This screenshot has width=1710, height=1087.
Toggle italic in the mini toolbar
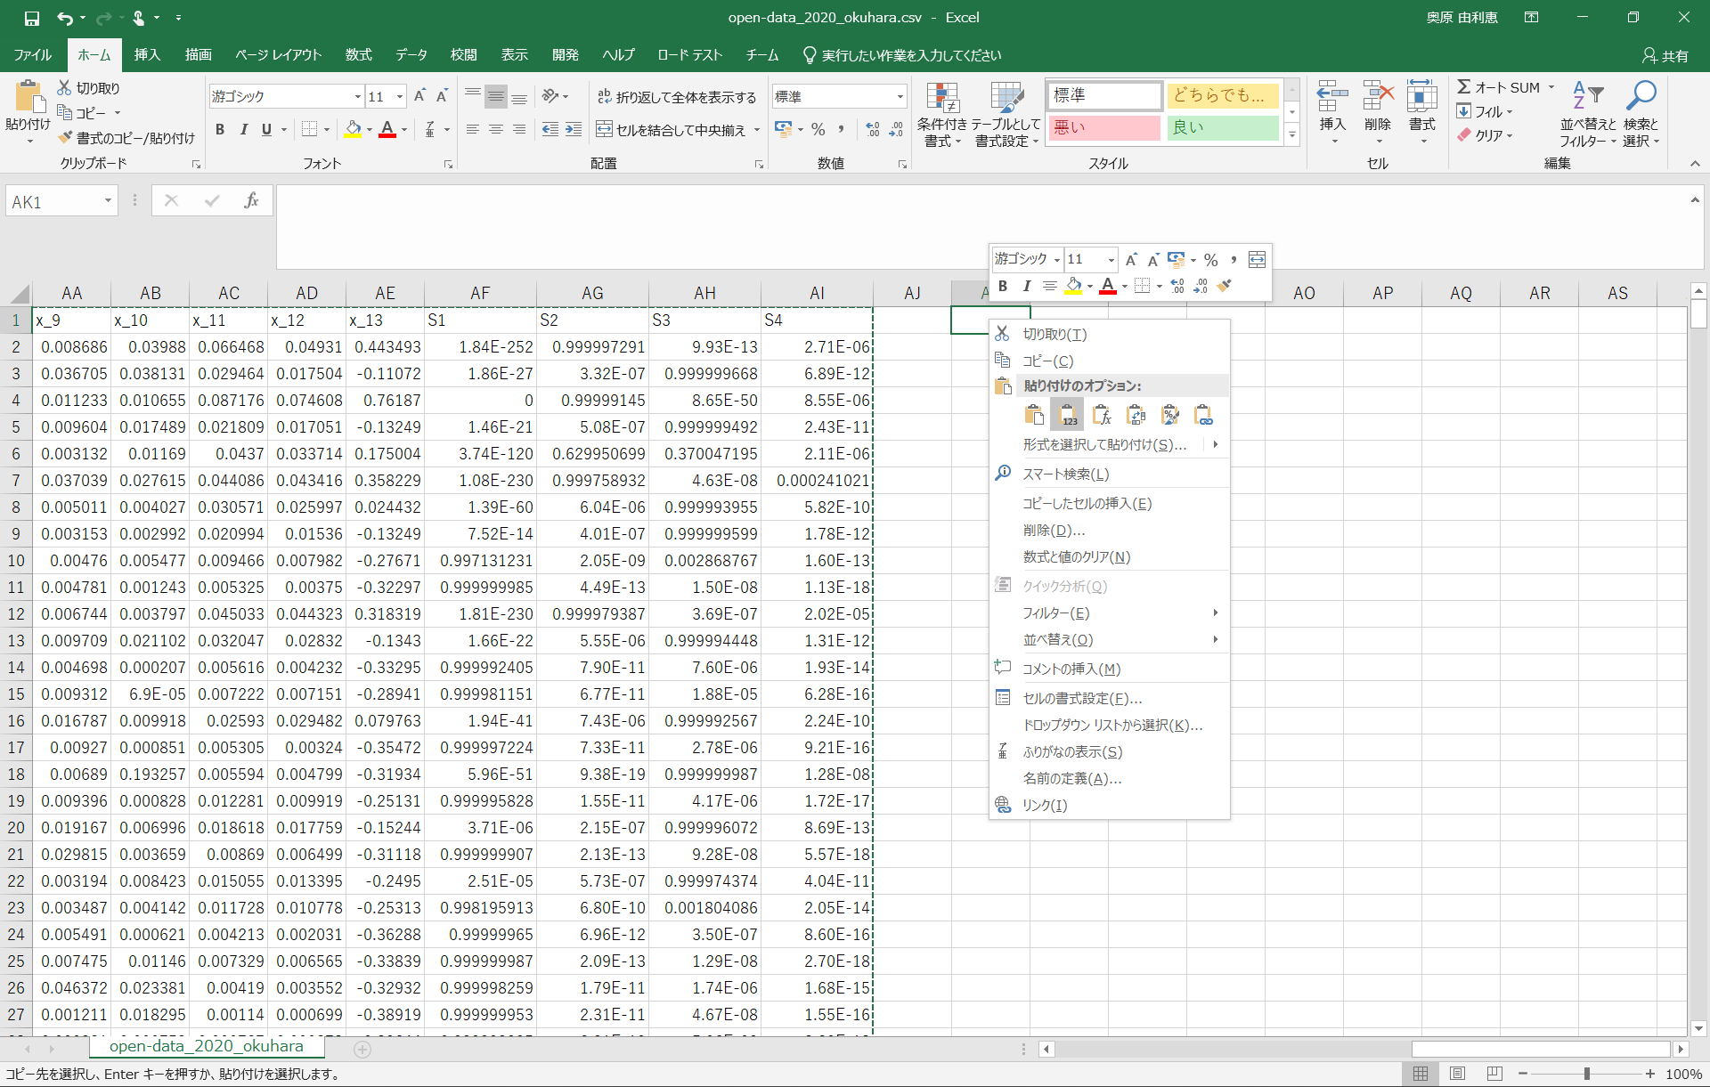(1026, 286)
